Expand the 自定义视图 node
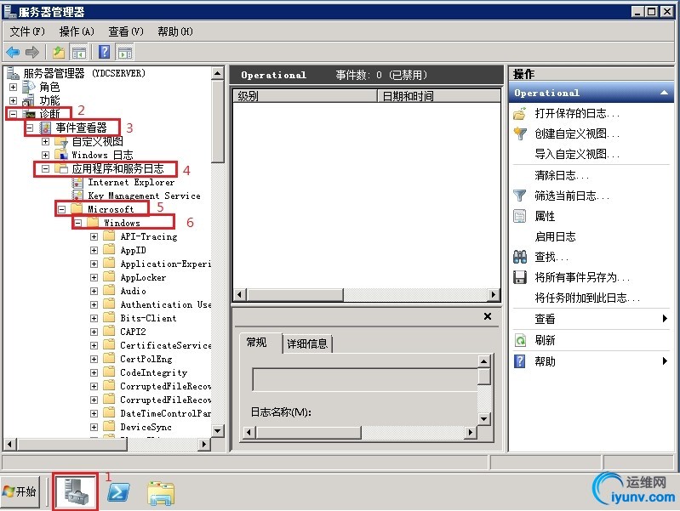The width and height of the screenshot is (680, 511). pos(46,141)
